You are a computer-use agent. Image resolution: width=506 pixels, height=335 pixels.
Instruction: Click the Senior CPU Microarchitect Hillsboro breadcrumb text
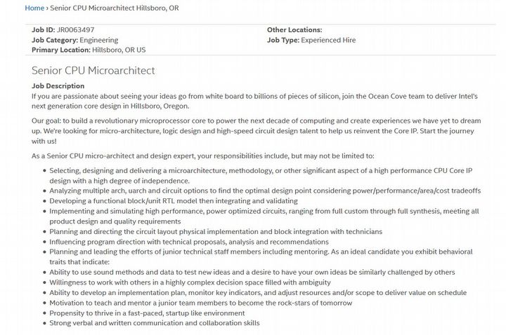click(114, 8)
